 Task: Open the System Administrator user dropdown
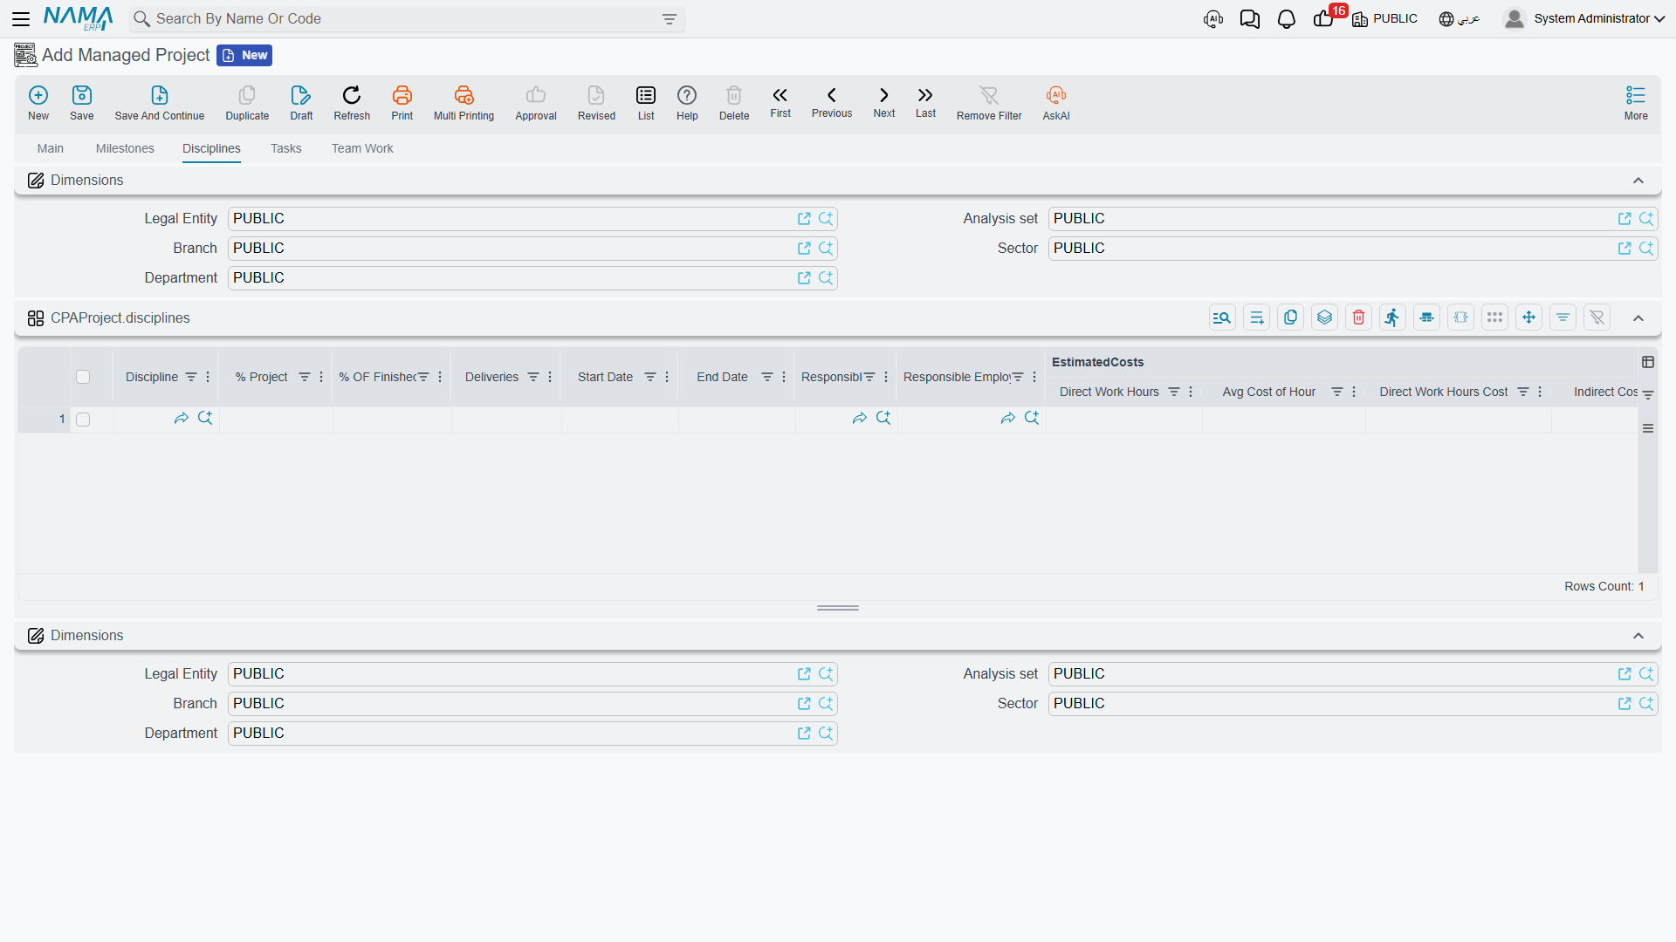click(x=1584, y=18)
